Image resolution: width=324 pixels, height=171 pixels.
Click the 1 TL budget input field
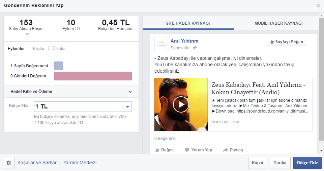(79, 107)
